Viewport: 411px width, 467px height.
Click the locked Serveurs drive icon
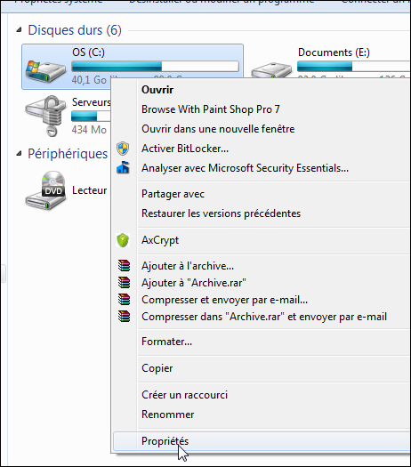[x=46, y=116]
